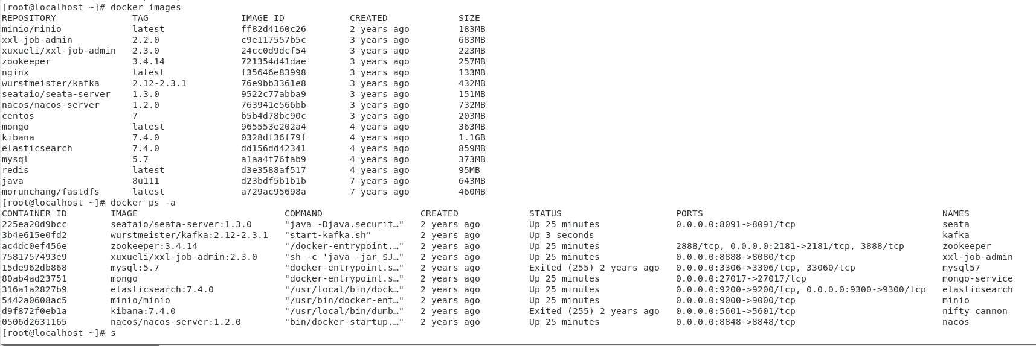Screen dimensions: 1036x346
Task: Click the docker images command text
Action: (x=146, y=7)
